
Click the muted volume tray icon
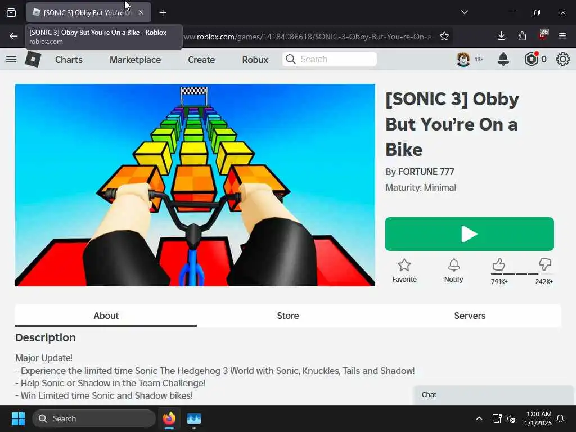click(x=511, y=418)
